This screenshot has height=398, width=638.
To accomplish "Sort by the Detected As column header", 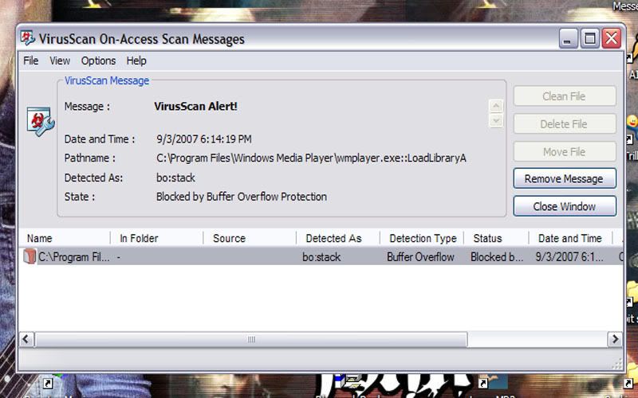I will click(338, 238).
